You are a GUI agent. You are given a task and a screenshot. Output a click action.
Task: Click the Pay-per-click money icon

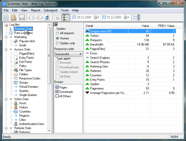pos(16,41)
